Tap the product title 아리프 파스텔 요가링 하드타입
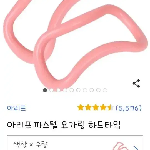The width and height of the screenshot is (150, 150). point(64,125)
